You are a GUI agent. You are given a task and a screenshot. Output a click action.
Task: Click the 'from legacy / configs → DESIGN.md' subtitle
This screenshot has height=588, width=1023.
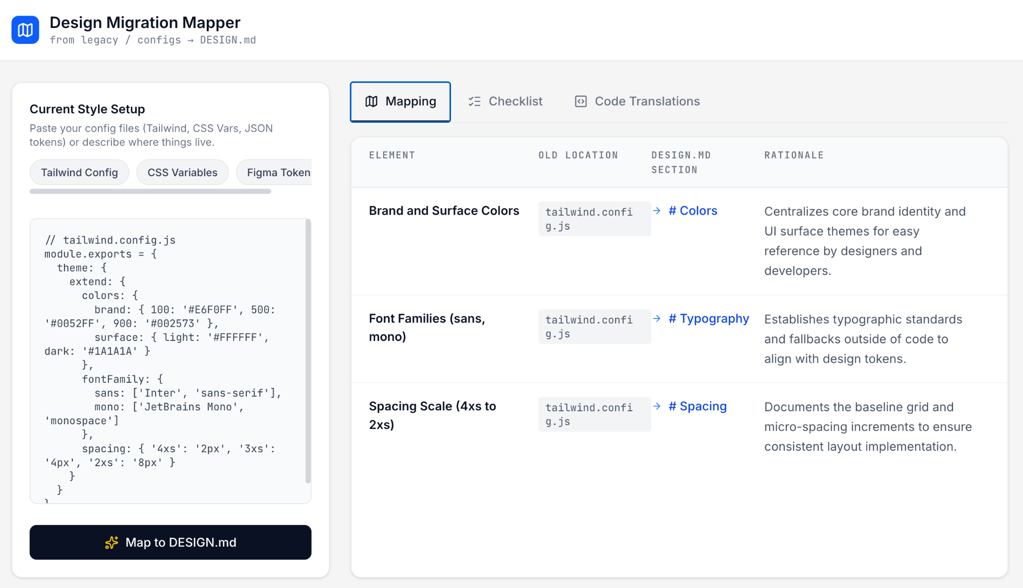pyautogui.click(x=153, y=40)
